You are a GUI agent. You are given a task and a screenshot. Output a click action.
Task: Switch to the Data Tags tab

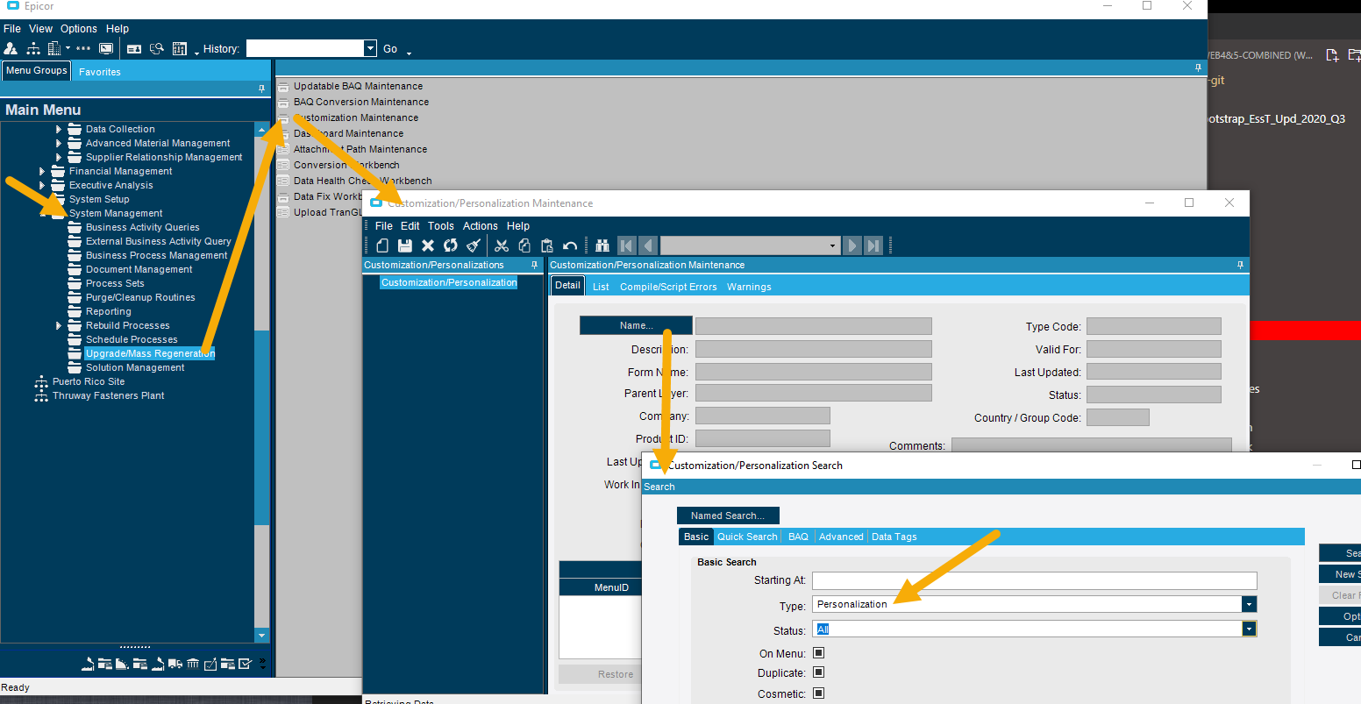pos(894,537)
